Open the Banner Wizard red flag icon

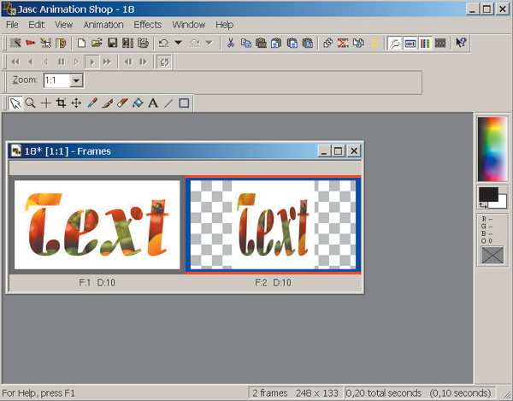(x=31, y=43)
